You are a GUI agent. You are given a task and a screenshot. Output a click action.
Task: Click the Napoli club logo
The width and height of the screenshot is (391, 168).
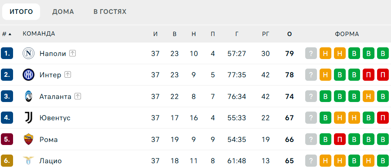28,53
